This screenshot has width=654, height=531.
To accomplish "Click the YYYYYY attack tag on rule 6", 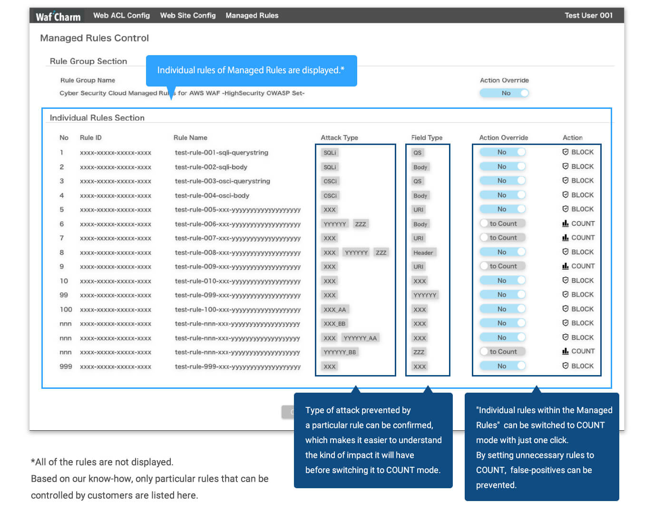I will [x=335, y=224].
